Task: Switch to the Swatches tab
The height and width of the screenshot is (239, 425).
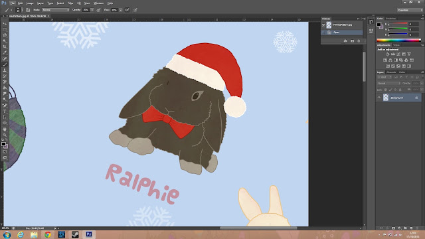Action: [391, 19]
